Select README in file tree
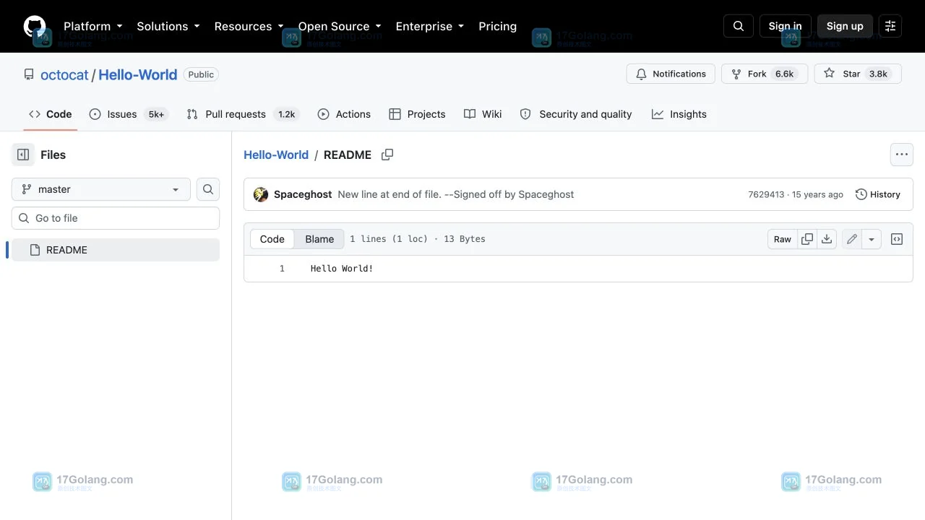 pyautogui.click(x=116, y=250)
